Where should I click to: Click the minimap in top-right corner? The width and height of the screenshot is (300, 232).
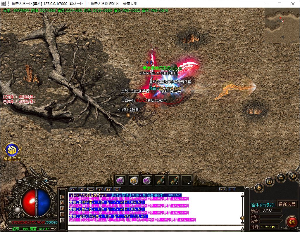[x=282, y=25]
